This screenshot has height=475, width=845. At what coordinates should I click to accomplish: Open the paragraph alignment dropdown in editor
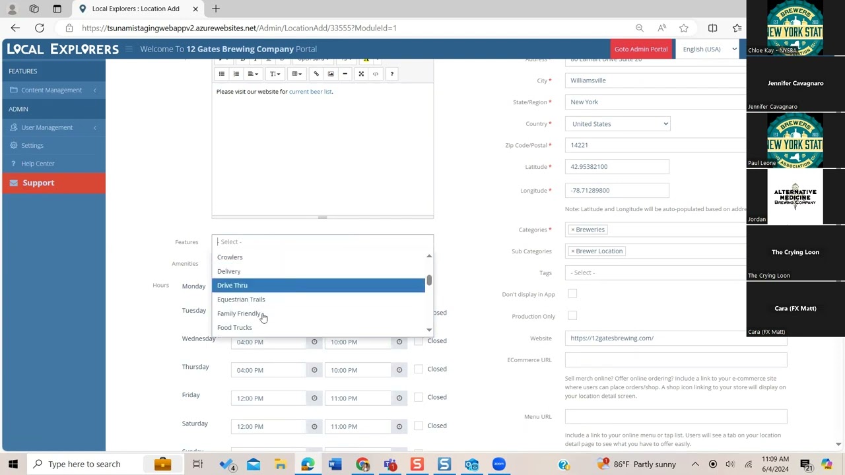click(253, 74)
